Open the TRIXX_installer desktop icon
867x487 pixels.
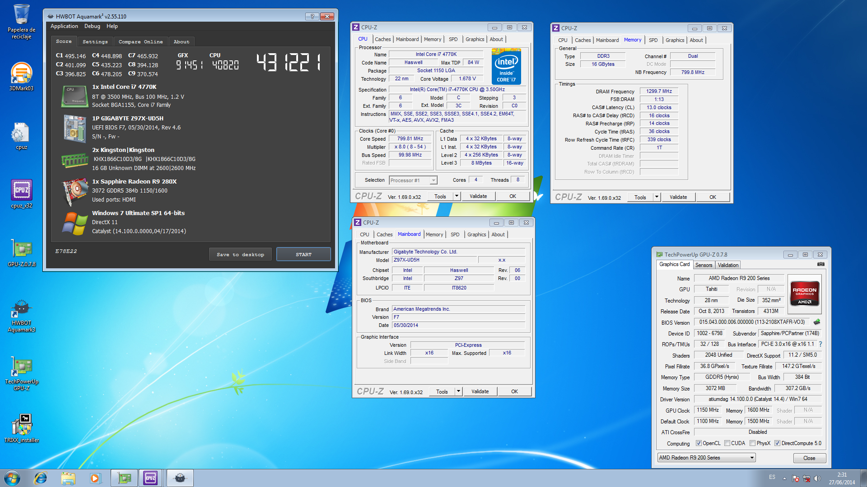21,429
